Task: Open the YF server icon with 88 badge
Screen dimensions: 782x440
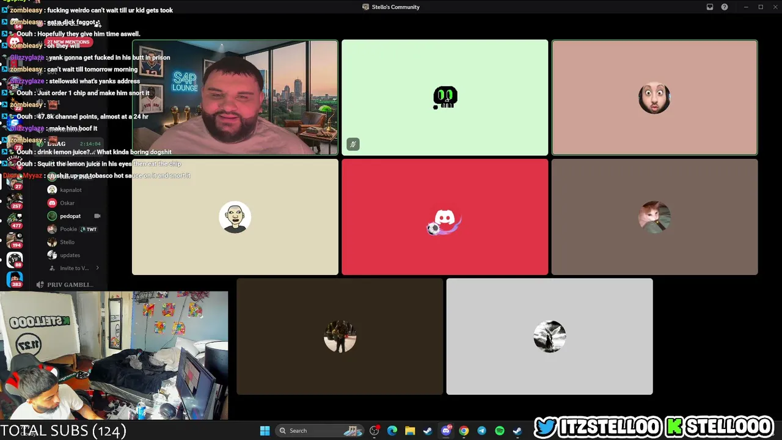Action: click(x=15, y=260)
